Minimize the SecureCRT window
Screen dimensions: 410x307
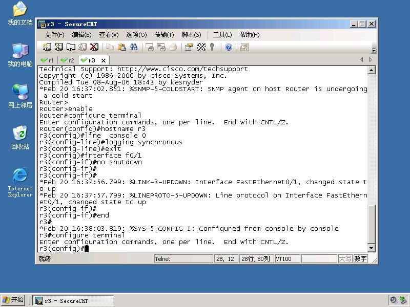pos(354,24)
